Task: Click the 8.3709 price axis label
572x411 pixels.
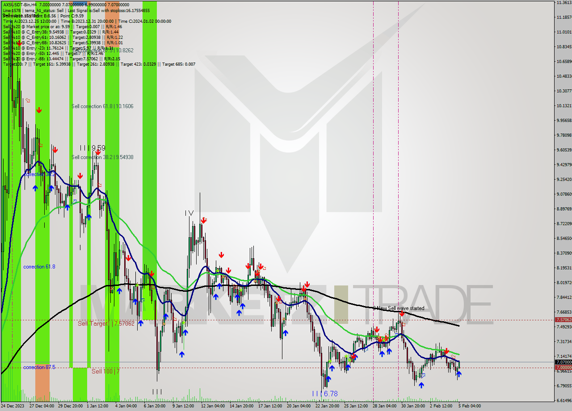Action: [564, 253]
